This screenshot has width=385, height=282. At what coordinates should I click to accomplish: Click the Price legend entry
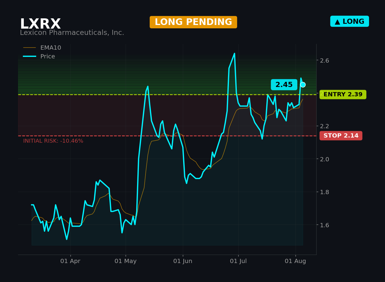tap(39, 57)
